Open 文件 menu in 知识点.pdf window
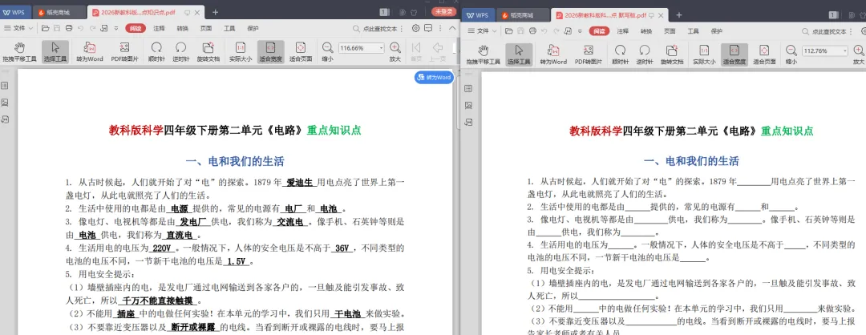 point(18,28)
